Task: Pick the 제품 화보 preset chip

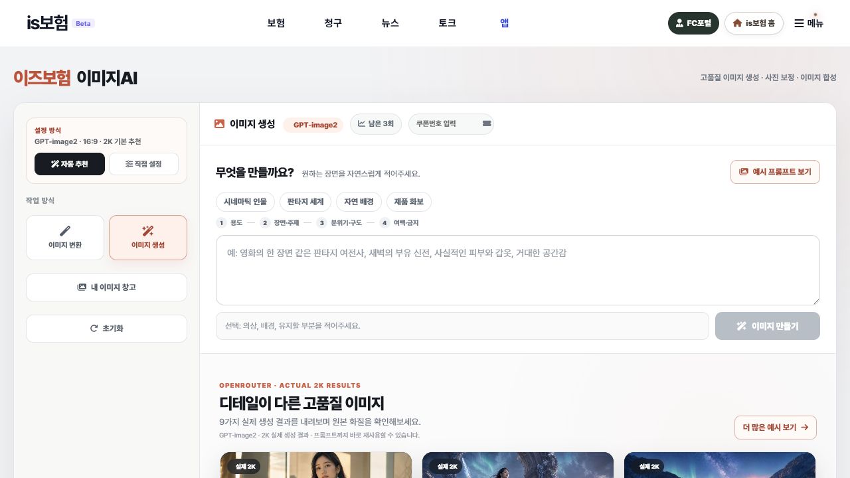Action: coord(409,201)
